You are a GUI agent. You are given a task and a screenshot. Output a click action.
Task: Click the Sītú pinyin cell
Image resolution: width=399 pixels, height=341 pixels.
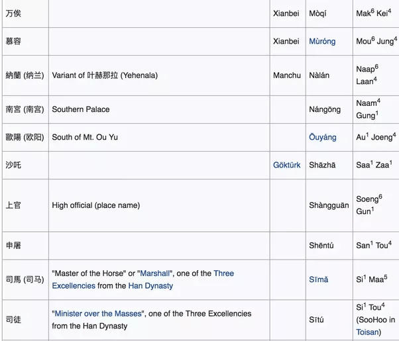pyautogui.click(x=329, y=320)
